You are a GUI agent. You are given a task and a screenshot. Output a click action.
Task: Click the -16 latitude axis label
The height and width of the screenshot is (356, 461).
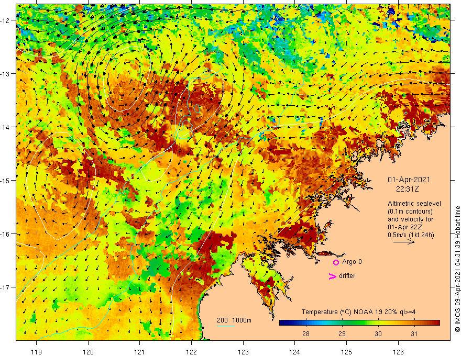tap(6, 234)
